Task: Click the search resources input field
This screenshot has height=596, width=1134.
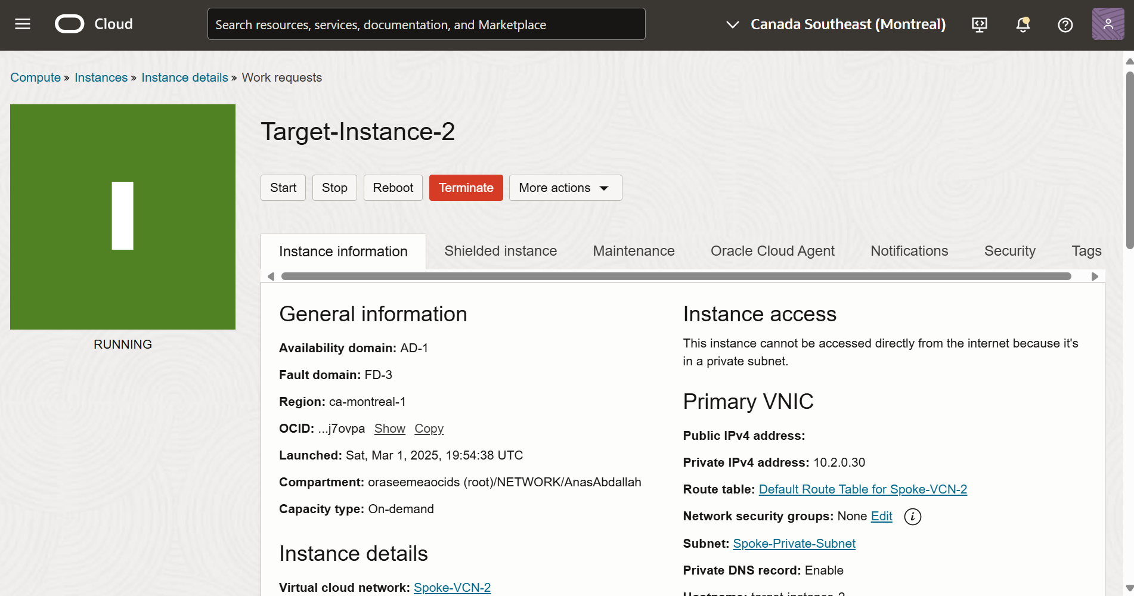Action: tap(426, 24)
